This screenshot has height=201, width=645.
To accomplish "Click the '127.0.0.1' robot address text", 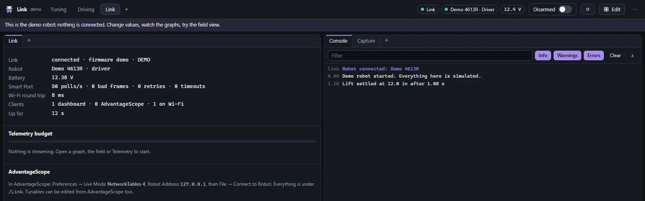I will point(193,184).
